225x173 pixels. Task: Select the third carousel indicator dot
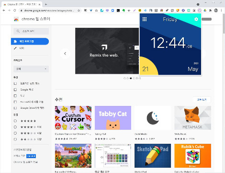131,78
